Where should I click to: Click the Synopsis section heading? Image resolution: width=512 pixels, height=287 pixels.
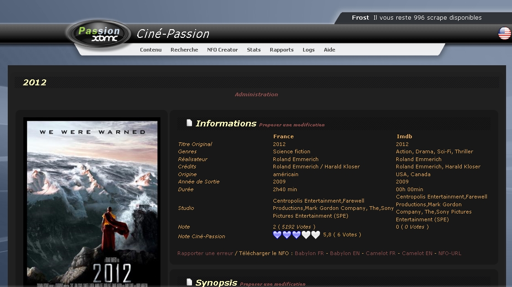216,283
